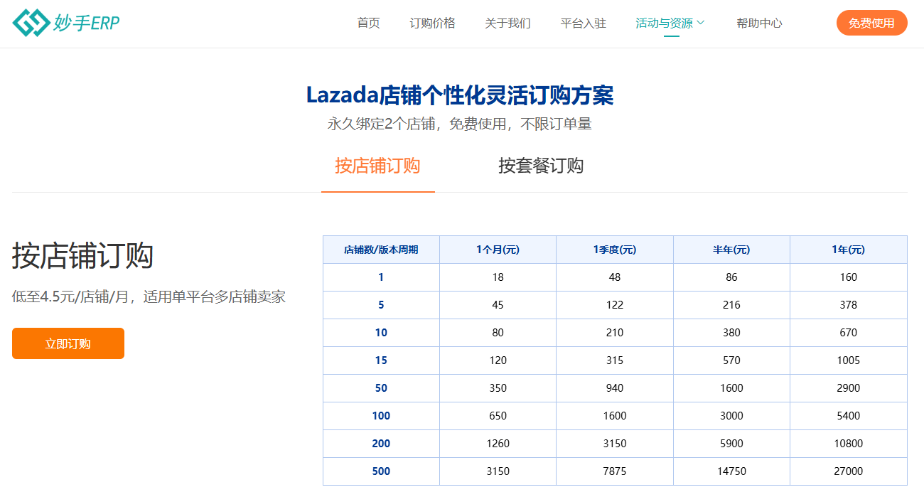Switch to 按套餐订购 tab
This screenshot has width=924, height=497.
pos(541,166)
